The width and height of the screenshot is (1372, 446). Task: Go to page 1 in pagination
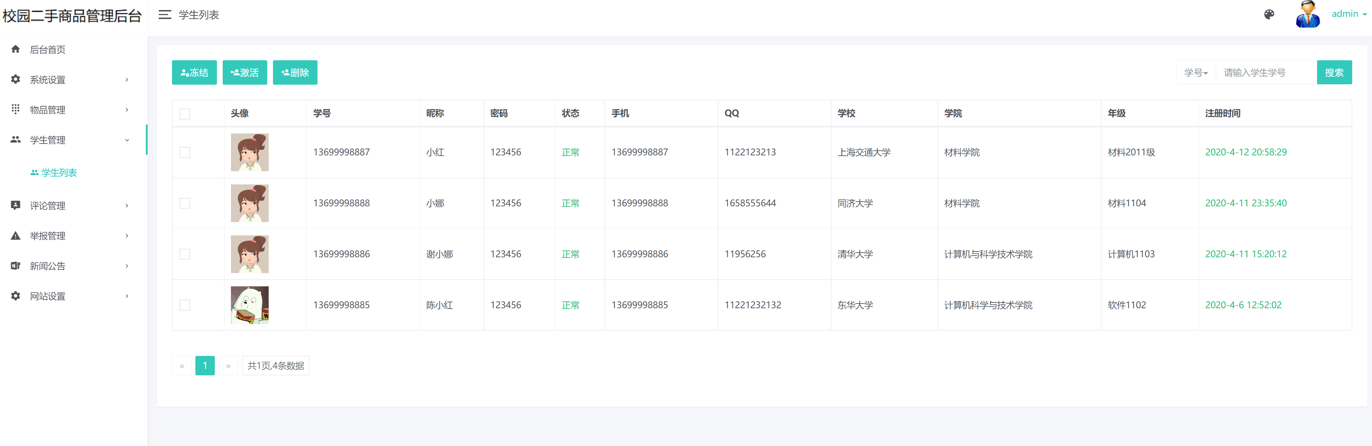(205, 366)
